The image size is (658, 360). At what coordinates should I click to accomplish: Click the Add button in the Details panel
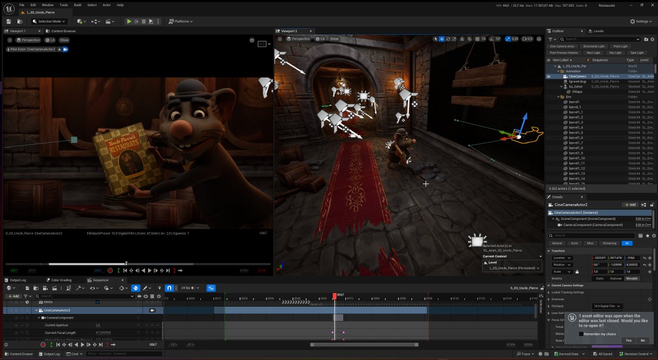coord(629,205)
